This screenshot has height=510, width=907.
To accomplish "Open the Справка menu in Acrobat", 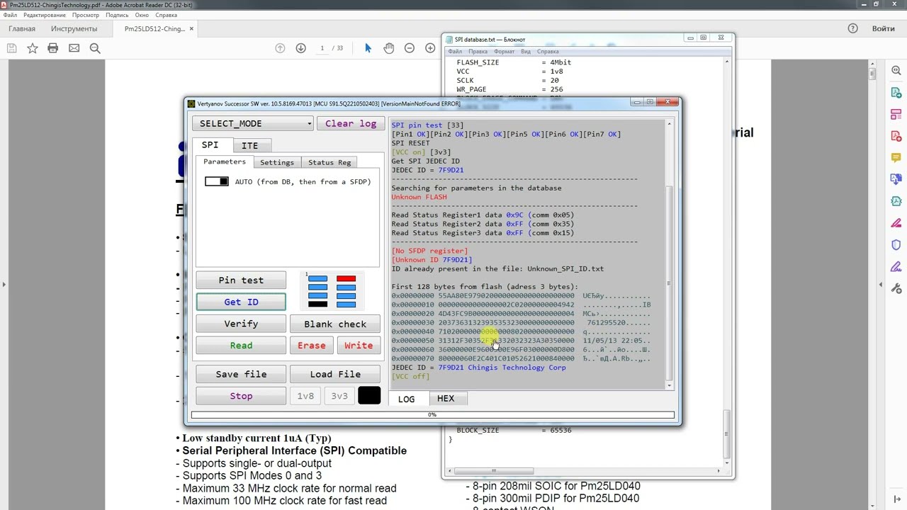I will tap(166, 15).
